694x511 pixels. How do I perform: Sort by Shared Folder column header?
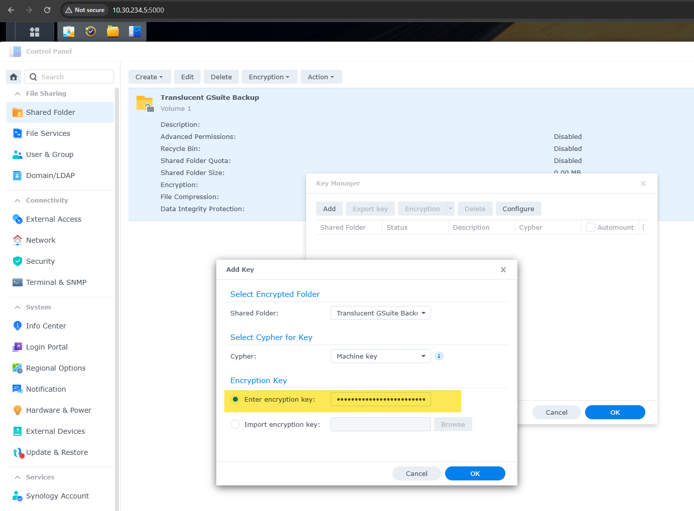pos(349,227)
